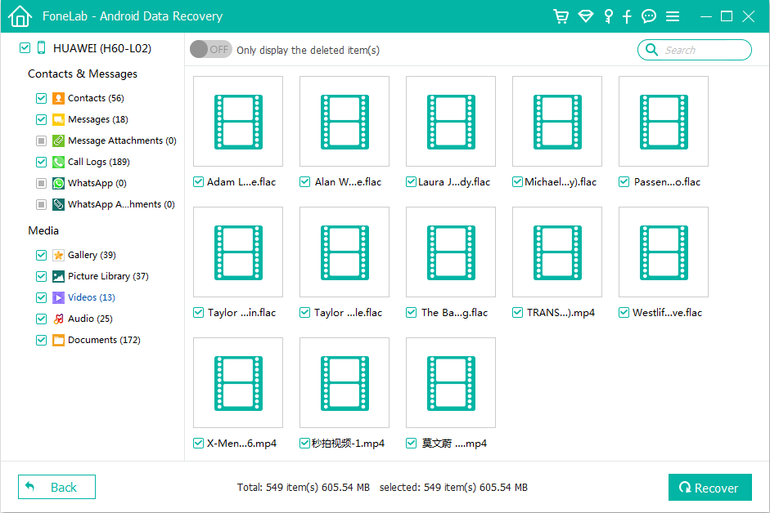The height and width of the screenshot is (513, 770).
Task: Toggle the HUAWEI (H60-L02) device checkbox
Action: (25, 47)
